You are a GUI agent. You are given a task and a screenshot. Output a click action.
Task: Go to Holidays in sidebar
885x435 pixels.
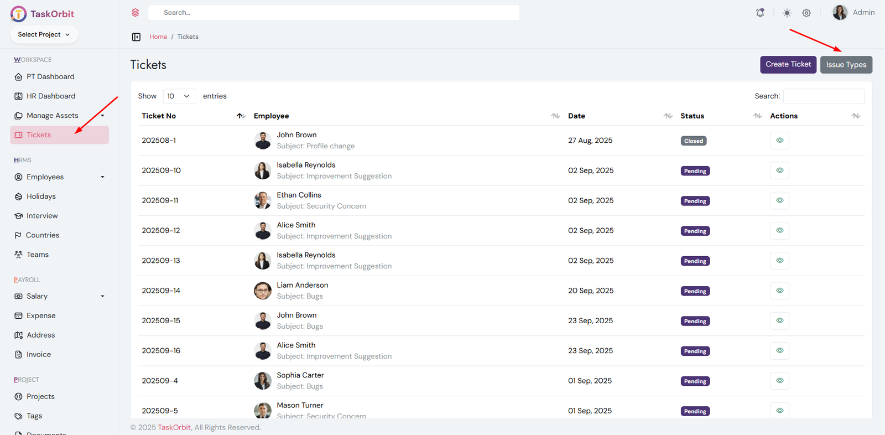pyautogui.click(x=41, y=196)
